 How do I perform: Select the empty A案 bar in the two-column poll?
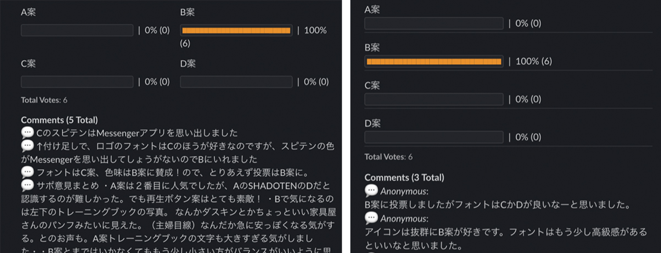[x=77, y=30]
